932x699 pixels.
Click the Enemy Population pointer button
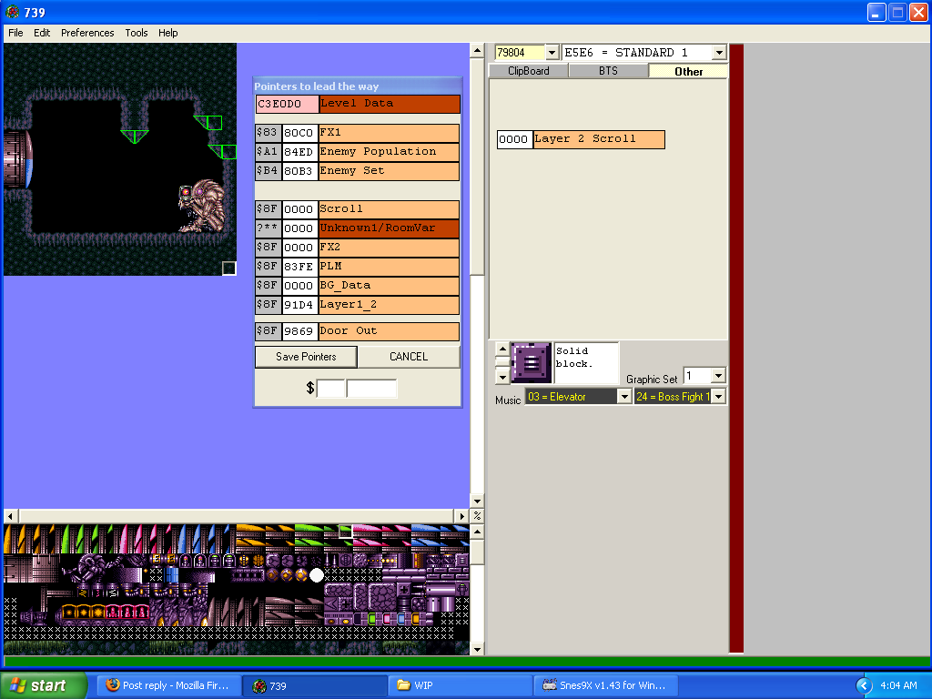pyautogui.click(x=389, y=152)
